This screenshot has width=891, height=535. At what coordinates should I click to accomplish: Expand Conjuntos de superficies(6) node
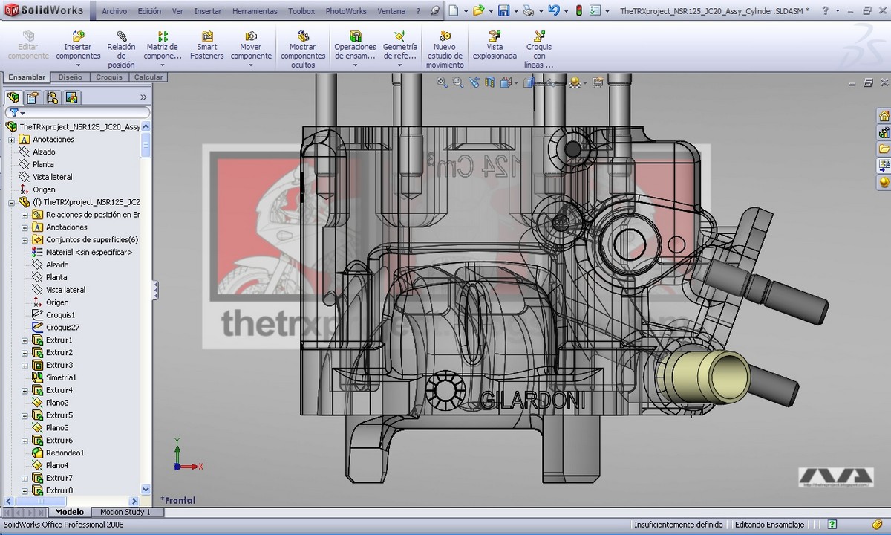(x=25, y=240)
